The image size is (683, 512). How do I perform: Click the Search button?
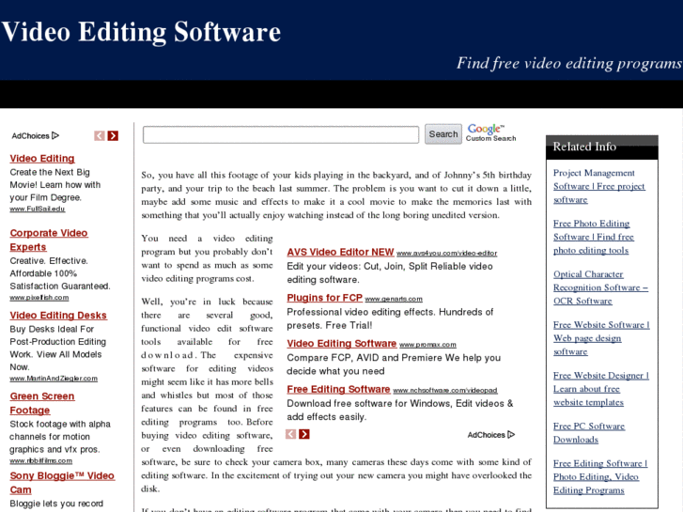pyautogui.click(x=443, y=134)
